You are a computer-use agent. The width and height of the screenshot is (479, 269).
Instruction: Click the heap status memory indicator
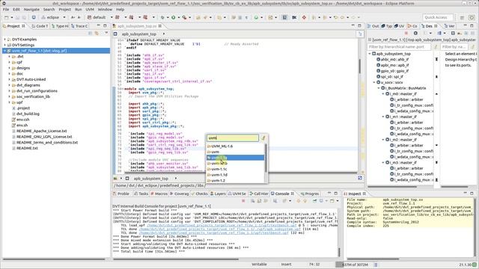pyautogui.click(x=354, y=265)
